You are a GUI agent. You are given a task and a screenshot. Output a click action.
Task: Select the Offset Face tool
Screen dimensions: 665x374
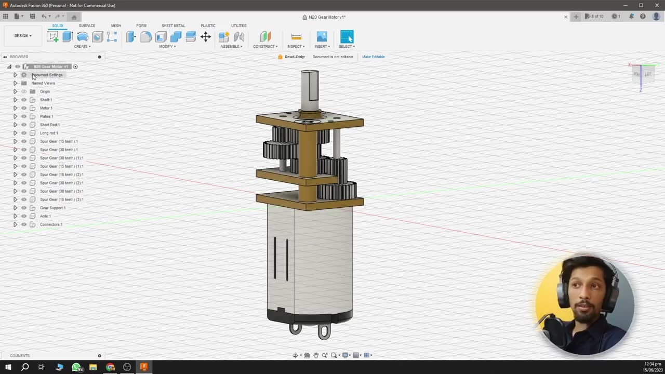point(191,36)
